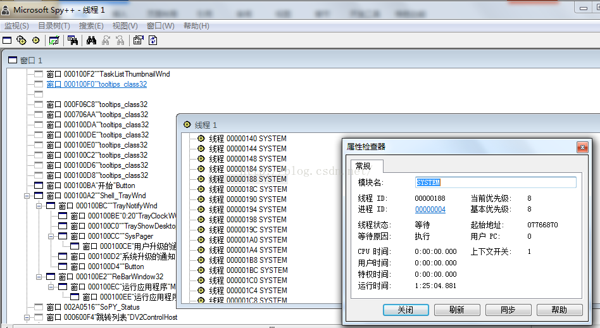
Task: Select window row 000100DA tooltips_class32
Action: coord(97,125)
